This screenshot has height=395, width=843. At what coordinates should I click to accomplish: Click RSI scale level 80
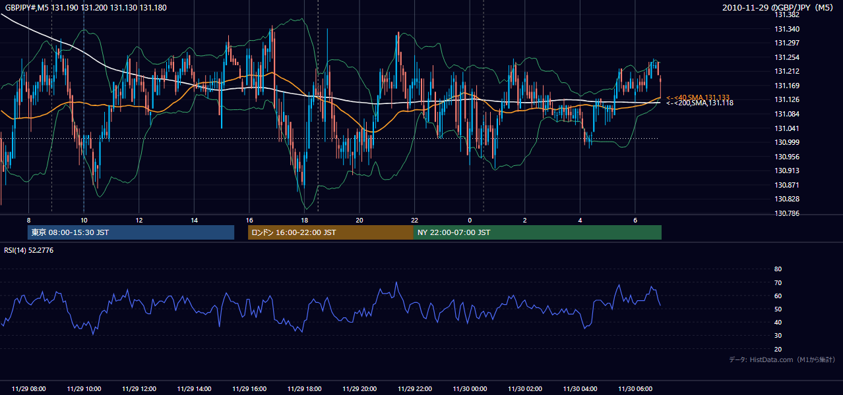point(778,269)
